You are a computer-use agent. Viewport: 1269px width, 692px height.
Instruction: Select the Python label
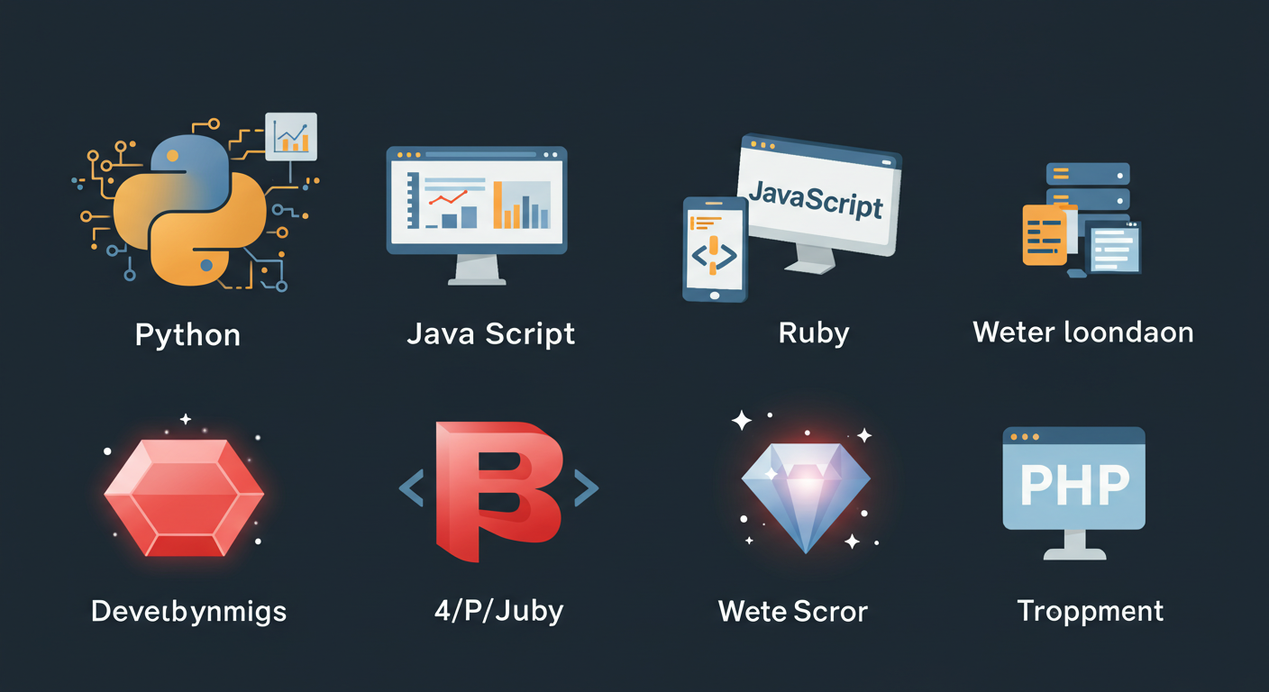pyautogui.click(x=187, y=336)
